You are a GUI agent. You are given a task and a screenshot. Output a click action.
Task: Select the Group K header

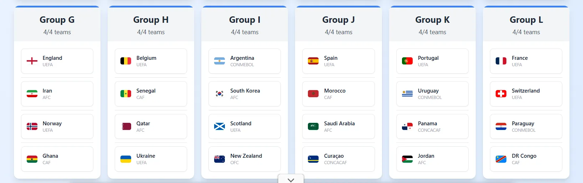click(x=432, y=20)
